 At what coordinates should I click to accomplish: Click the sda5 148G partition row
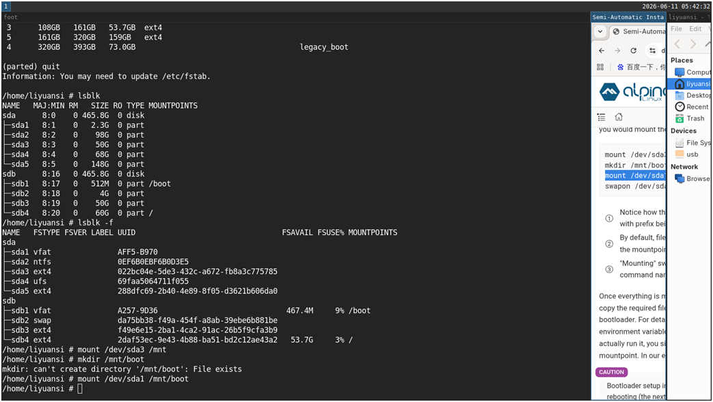click(73, 164)
